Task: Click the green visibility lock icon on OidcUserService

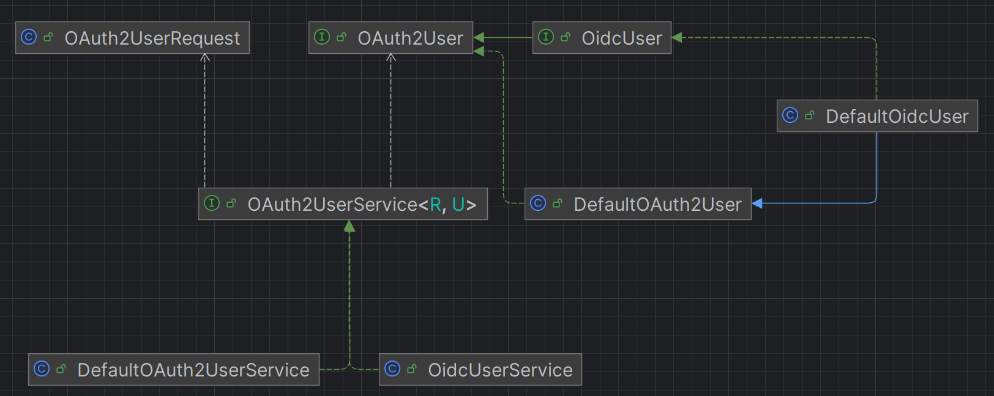Action: pyautogui.click(x=412, y=369)
